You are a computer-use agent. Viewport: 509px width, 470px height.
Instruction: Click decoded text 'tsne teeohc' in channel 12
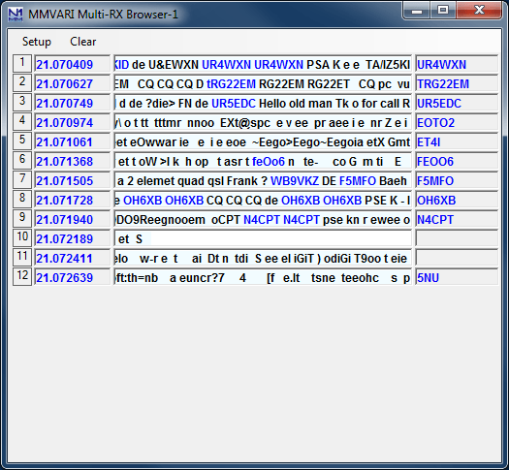click(x=345, y=278)
